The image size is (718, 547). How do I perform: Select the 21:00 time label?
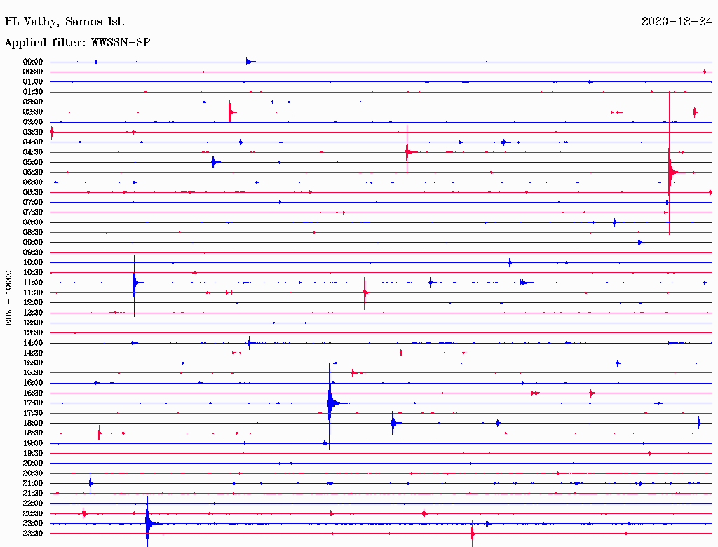pyautogui.click(x=33, y=483)
